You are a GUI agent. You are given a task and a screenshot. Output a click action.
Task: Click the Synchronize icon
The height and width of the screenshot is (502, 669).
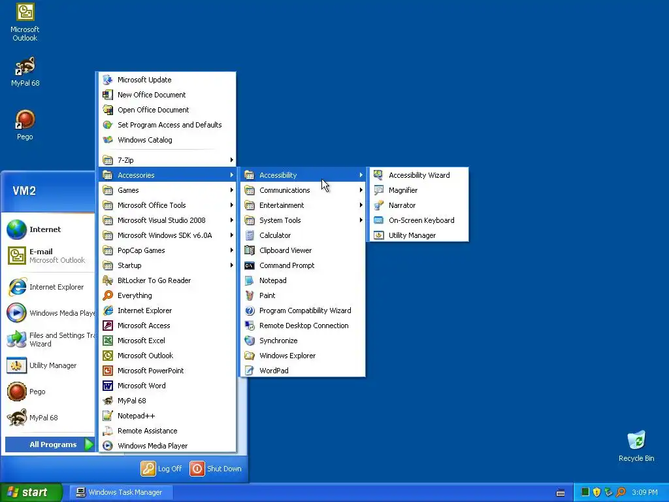point(250,341)
